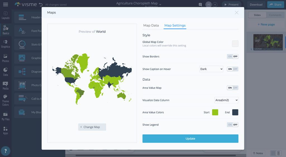Click the Update button

(190, 139)
